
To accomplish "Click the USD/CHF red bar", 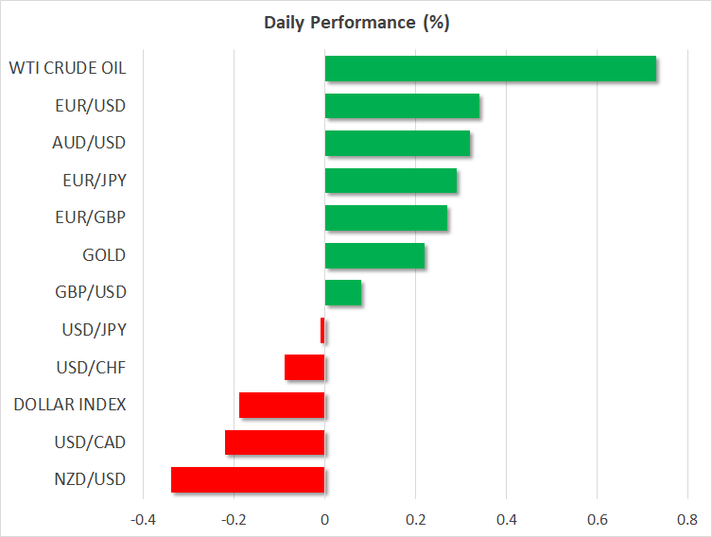I will (304, 368).
